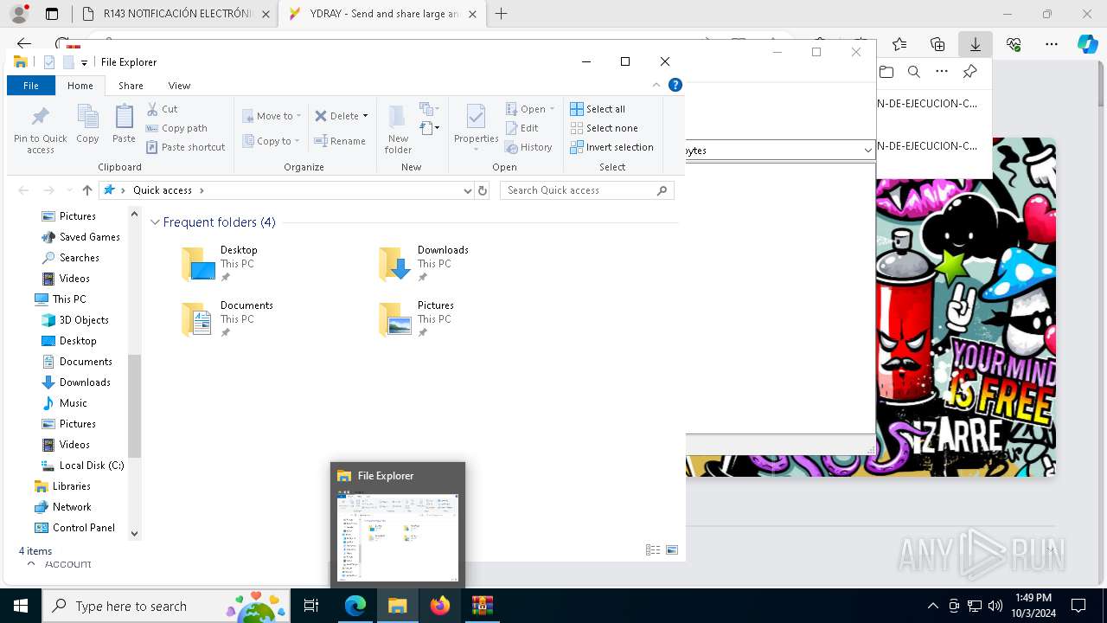Open Edge settings and more menu

(1051, 44)
